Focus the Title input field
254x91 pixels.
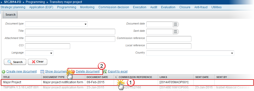(x=70, y=32)
